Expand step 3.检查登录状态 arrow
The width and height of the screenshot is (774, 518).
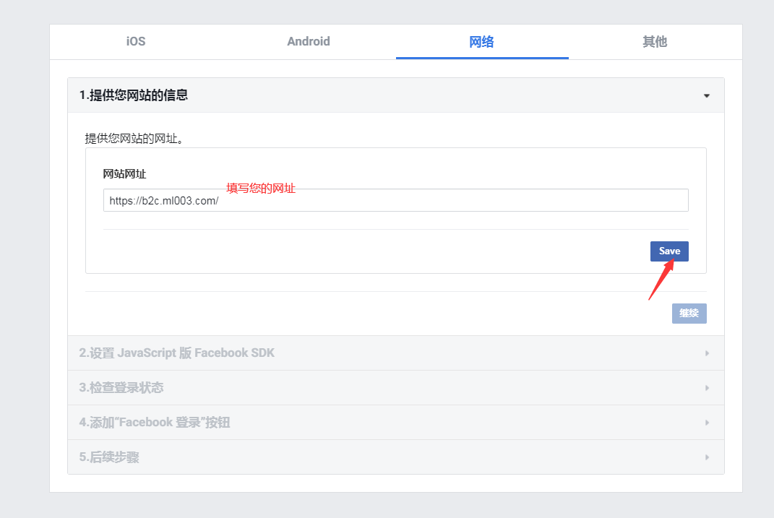point(707,388)
